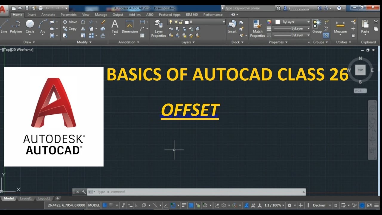Open Layer Properties manager
The width and height of the screenshot is (382, 215).
click(x=158, y=29)
